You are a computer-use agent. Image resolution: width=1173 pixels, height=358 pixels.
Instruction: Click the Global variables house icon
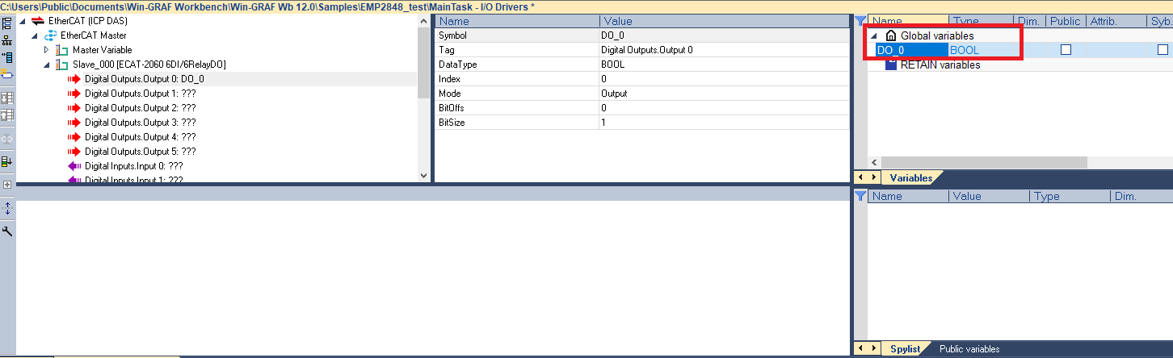(891, 35)
